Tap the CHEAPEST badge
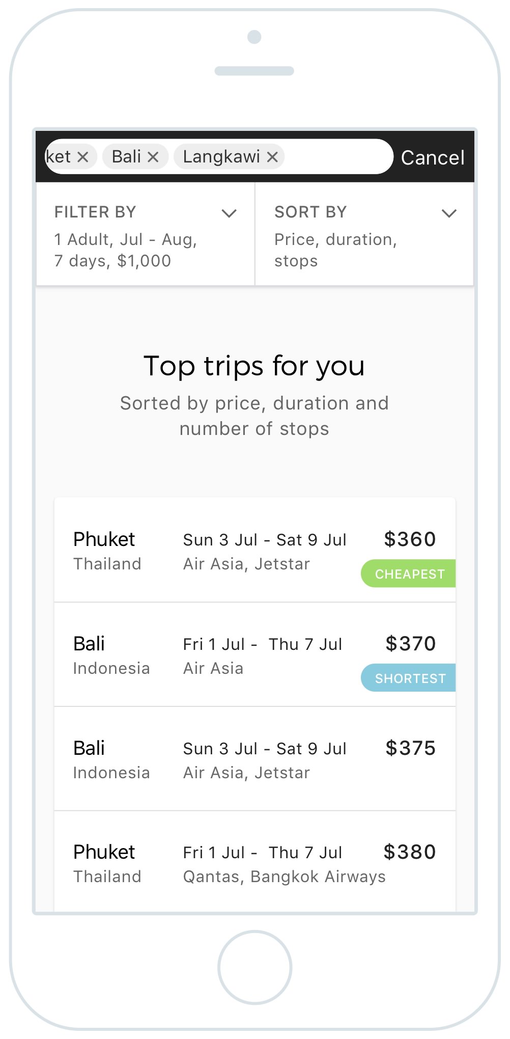 408,573
